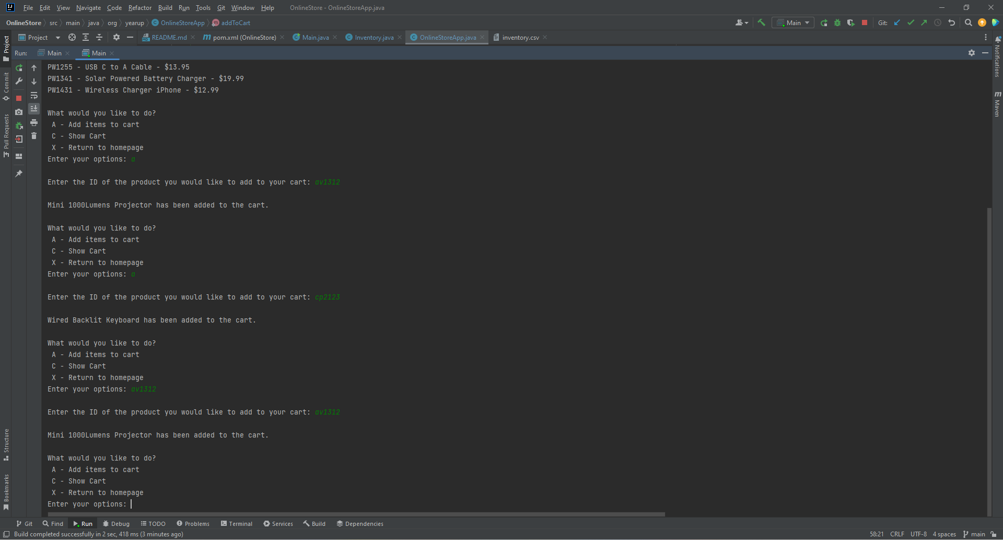Push commits with Git arrow
The image size is (1003, 540).
point(924,22)
